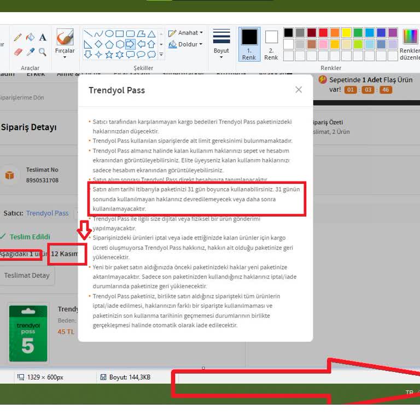Click the Teslim Edildi status text
Viewport: 420px width, 420px height.
[x=30, y=237]
